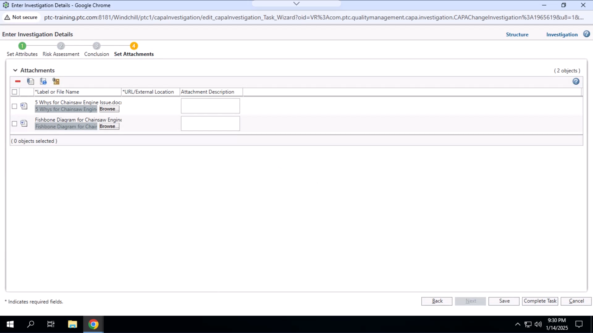Click the Fishbone Diagram document icon

[24, 123]
